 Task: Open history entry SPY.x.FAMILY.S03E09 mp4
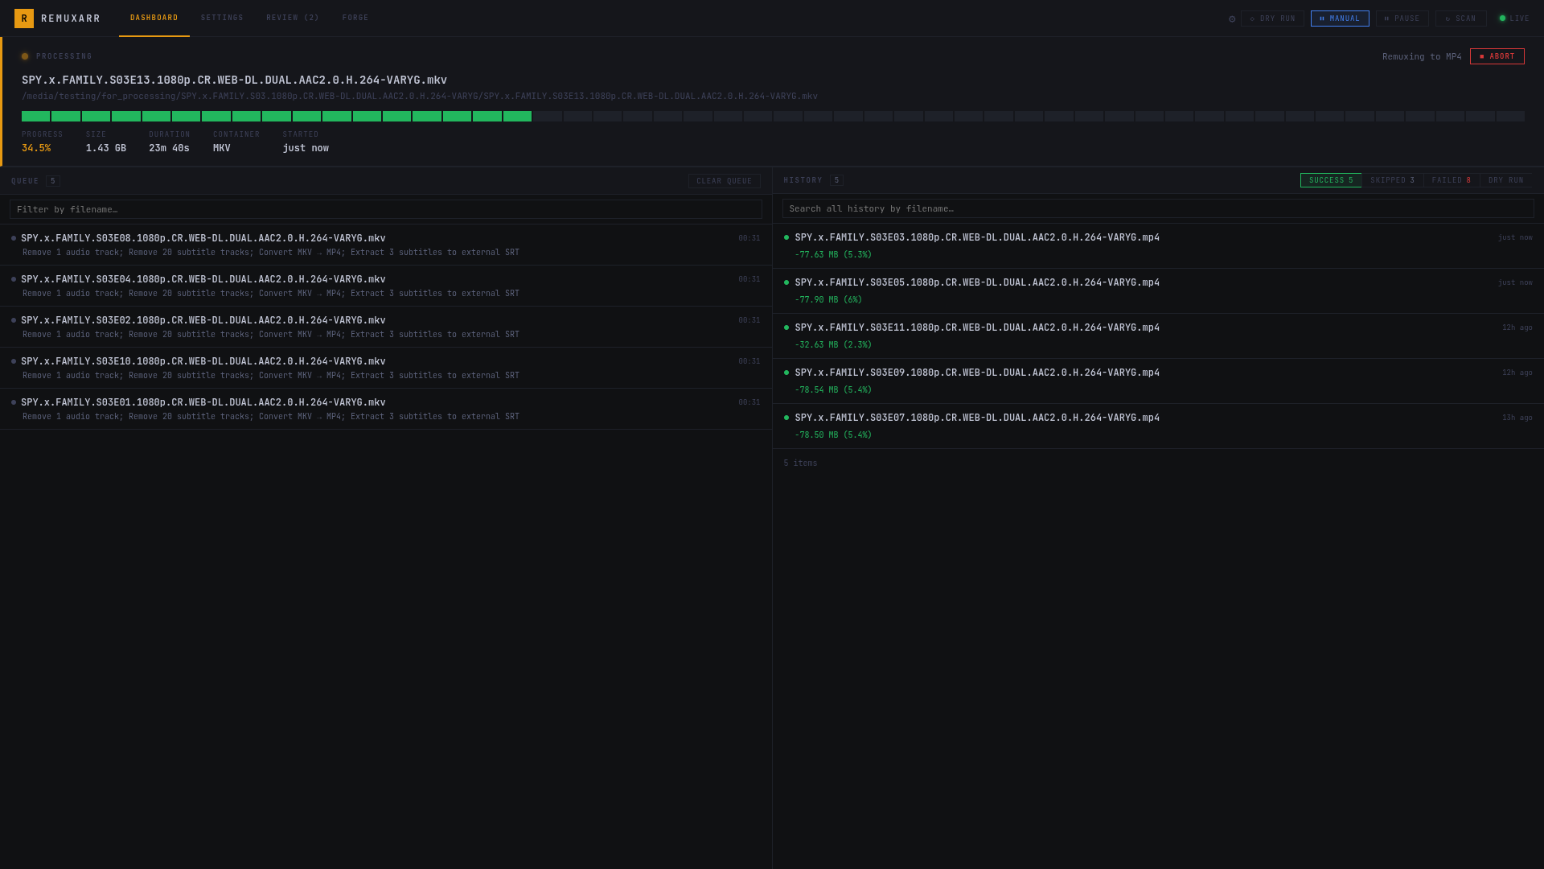click(1158, 381)
